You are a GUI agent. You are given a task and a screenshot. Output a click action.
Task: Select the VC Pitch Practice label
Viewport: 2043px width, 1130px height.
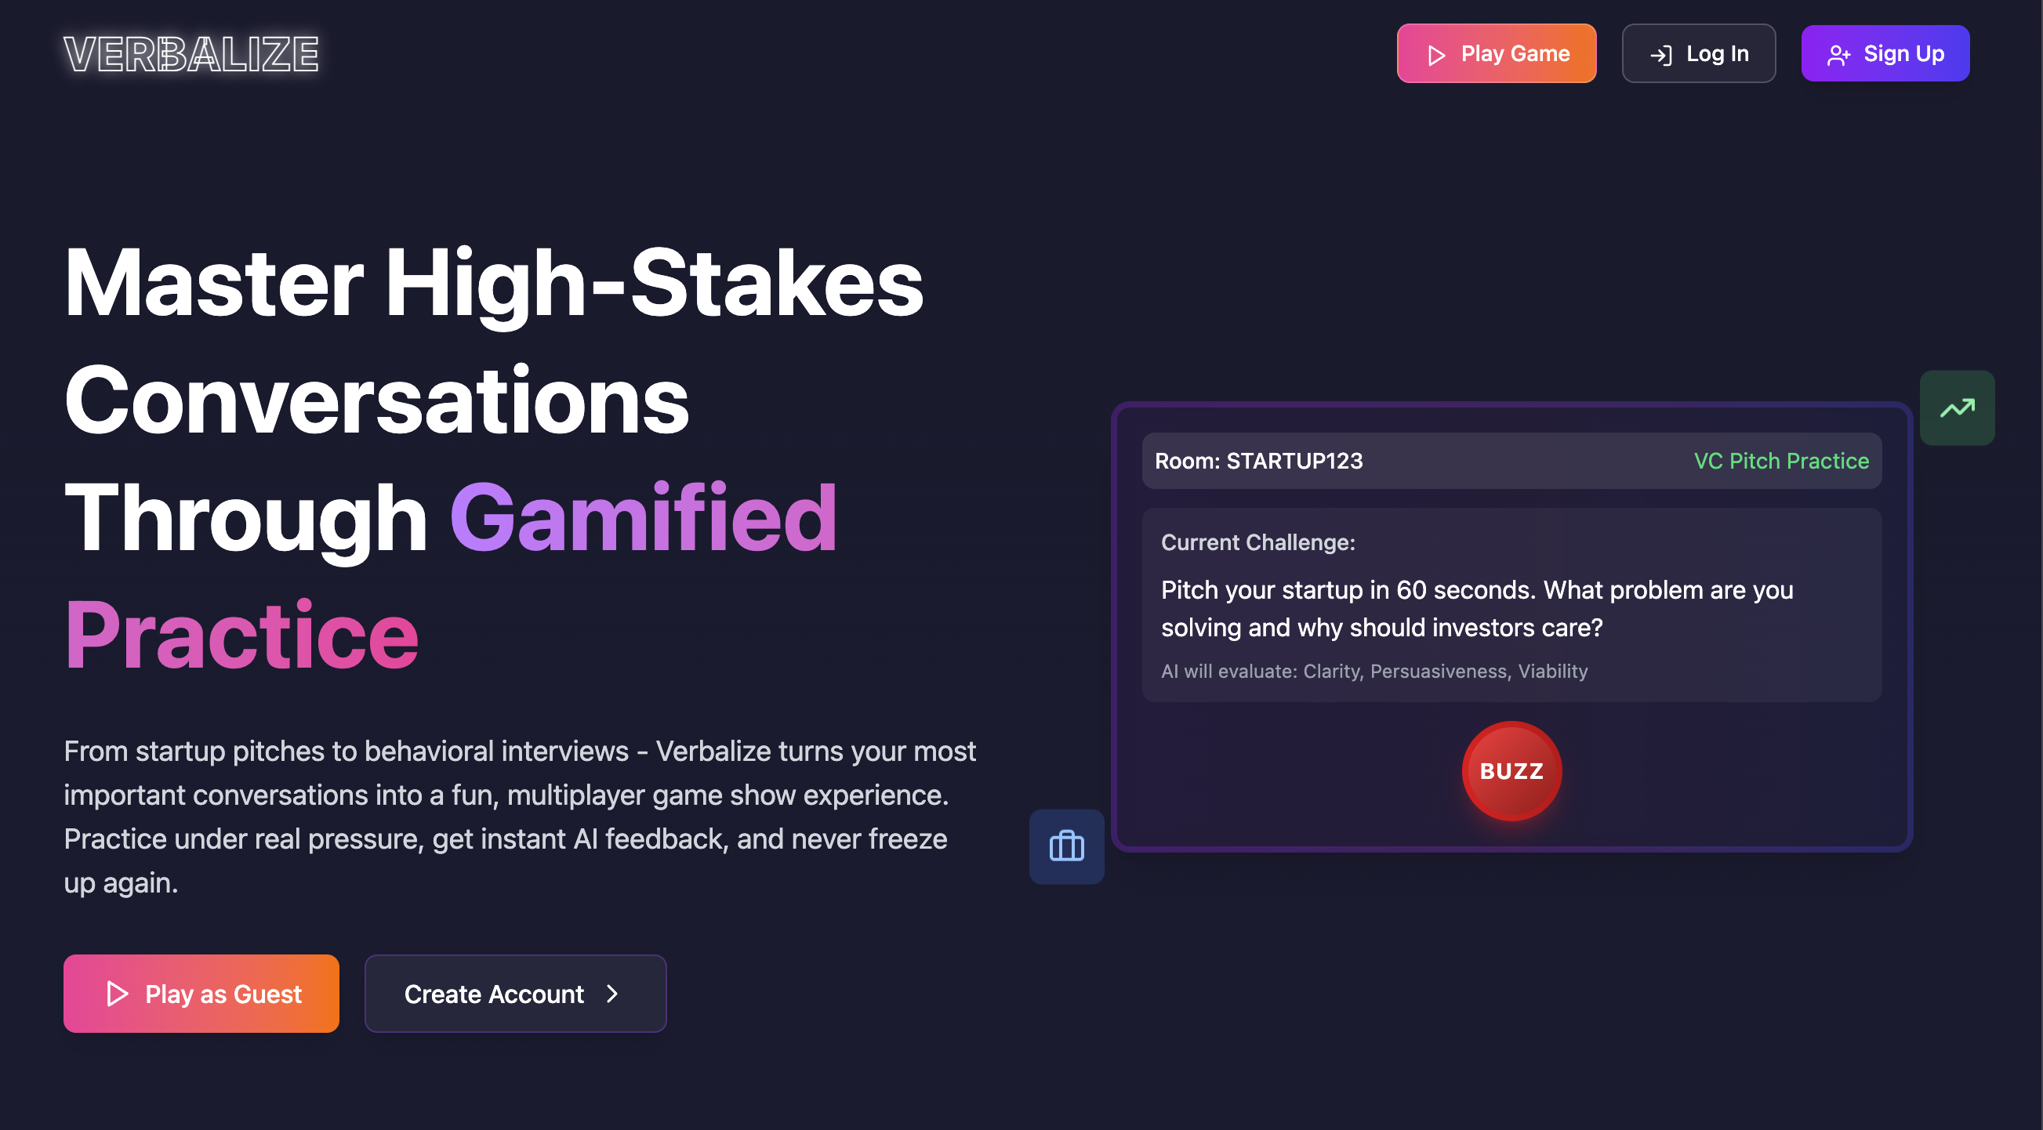pos(1780,461)
